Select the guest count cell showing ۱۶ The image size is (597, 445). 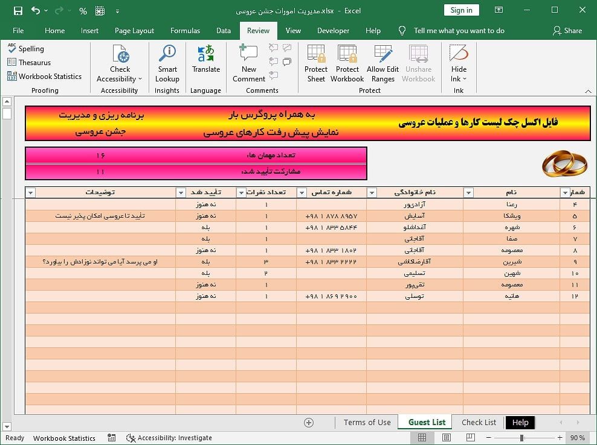100,156
